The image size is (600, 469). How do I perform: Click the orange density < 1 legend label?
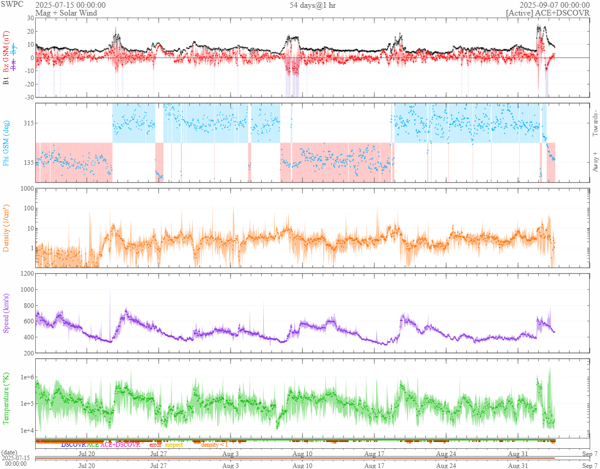point(215,445)
